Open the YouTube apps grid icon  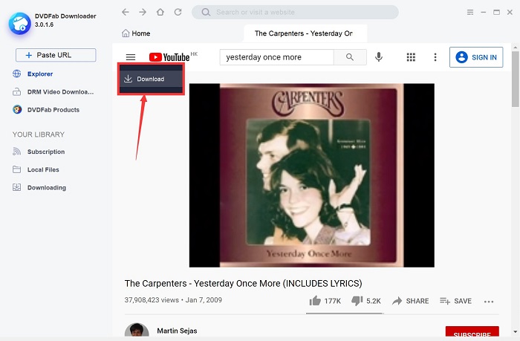pos(411,57)
